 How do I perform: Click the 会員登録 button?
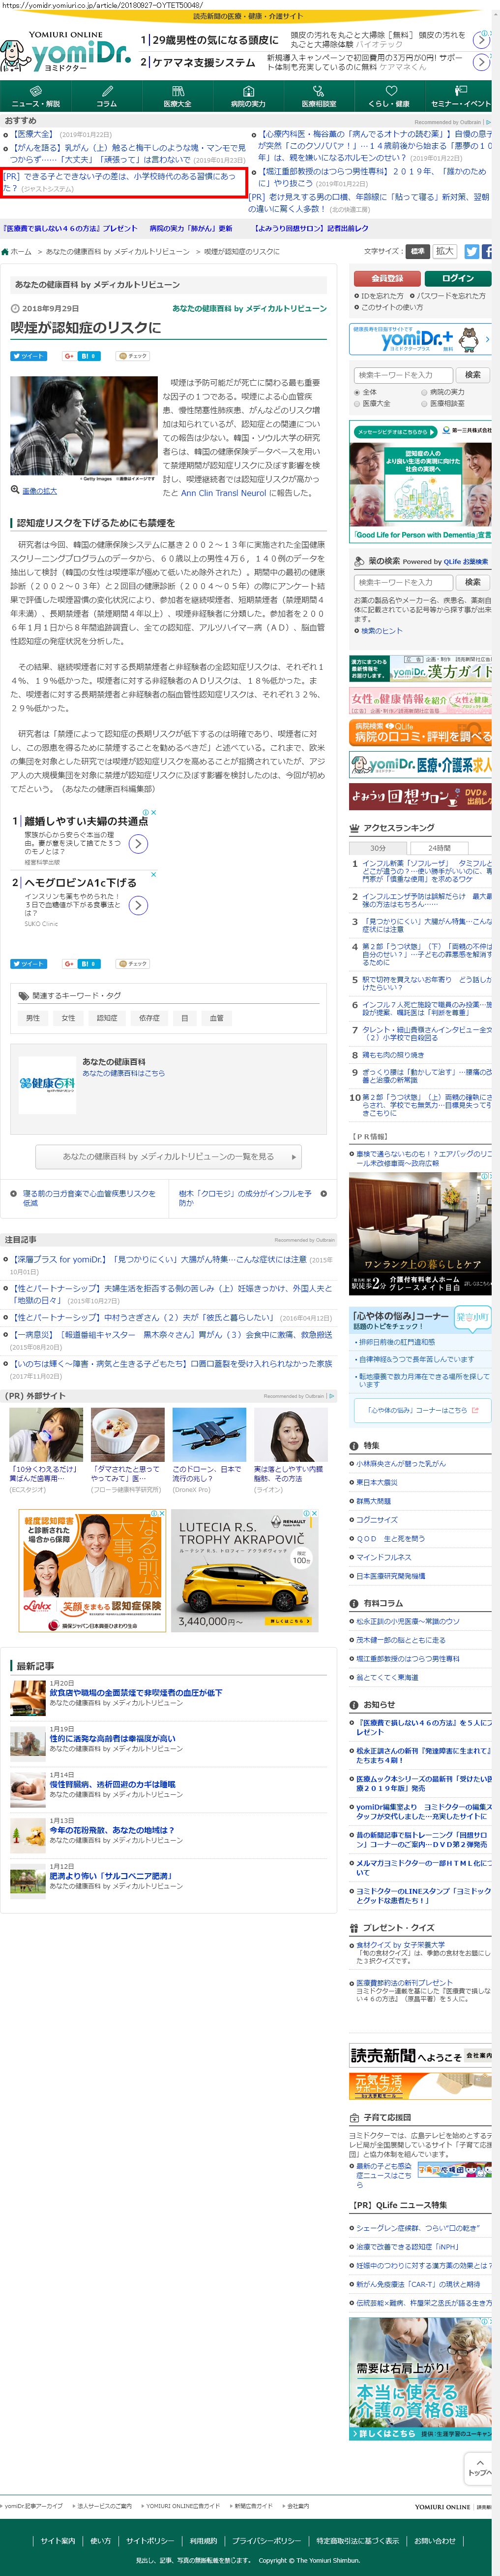386,278
